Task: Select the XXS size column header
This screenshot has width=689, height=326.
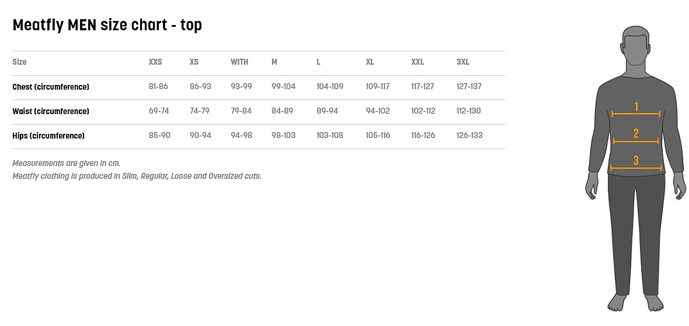Action: pyautogui.click(x=155, y=62)
